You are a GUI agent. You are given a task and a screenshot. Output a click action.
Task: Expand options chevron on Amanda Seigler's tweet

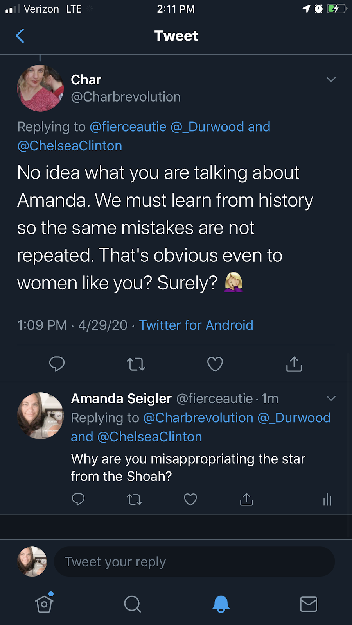(331, 398)
